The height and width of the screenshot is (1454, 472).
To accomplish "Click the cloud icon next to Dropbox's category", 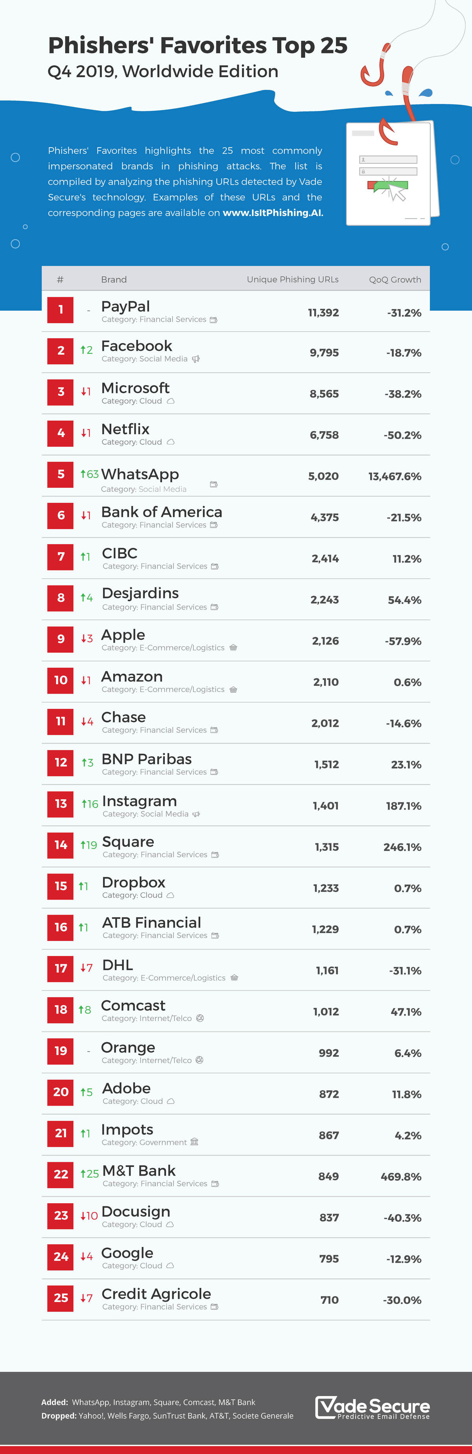I will [170, 895].
